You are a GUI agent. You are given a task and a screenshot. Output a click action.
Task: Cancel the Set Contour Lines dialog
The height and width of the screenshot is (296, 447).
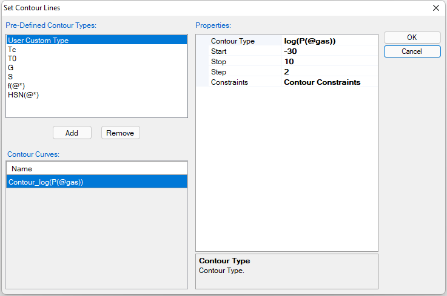coord(412,51)
